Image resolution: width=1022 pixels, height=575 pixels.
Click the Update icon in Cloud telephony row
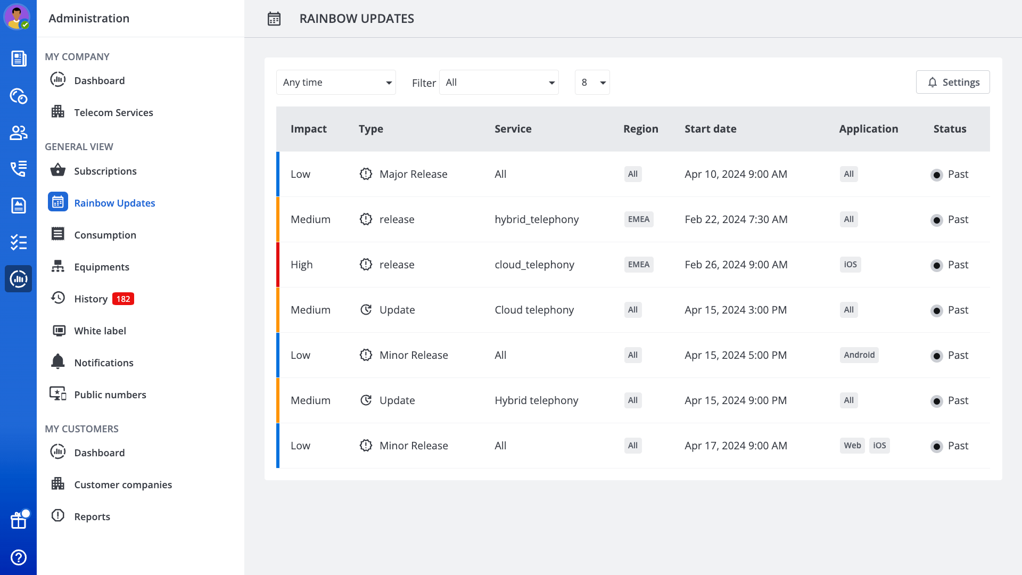tap(366, 310)
